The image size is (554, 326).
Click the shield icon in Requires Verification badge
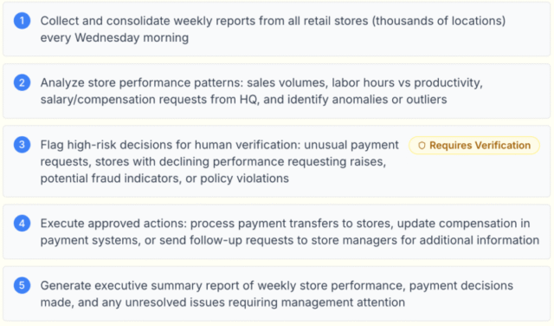tap(422, 146)
